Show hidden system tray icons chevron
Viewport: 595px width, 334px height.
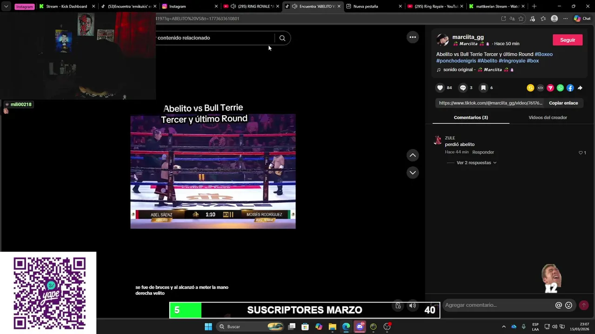click(x=503, y=327)
